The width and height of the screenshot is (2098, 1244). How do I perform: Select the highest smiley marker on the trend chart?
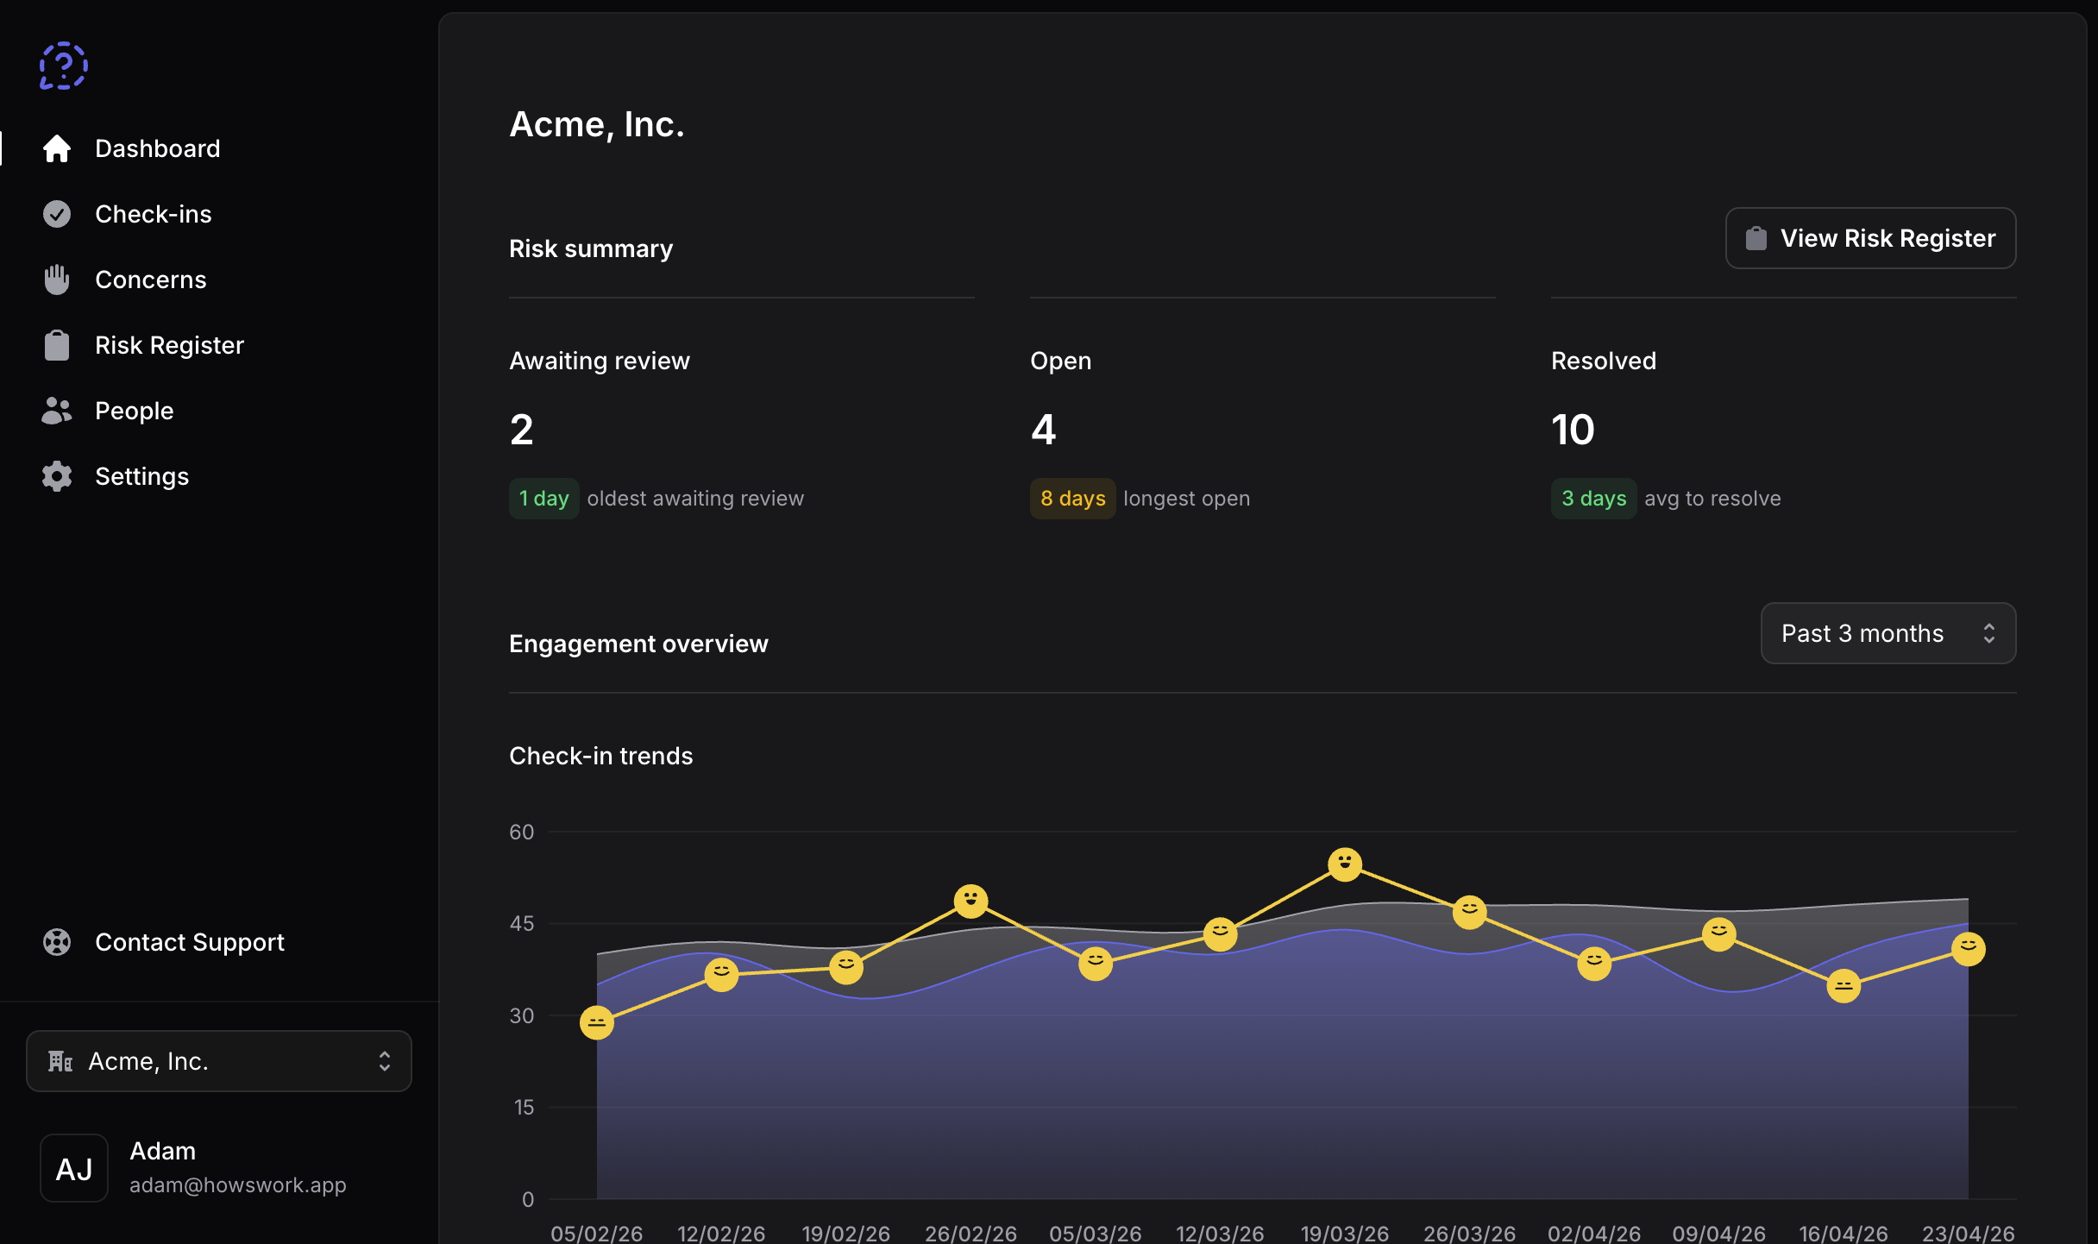pyautogui.click(x=1344, y=864)
